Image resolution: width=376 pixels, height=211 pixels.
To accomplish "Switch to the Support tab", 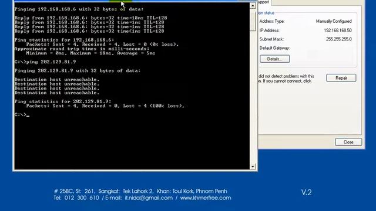I will (x=264, y=2).
